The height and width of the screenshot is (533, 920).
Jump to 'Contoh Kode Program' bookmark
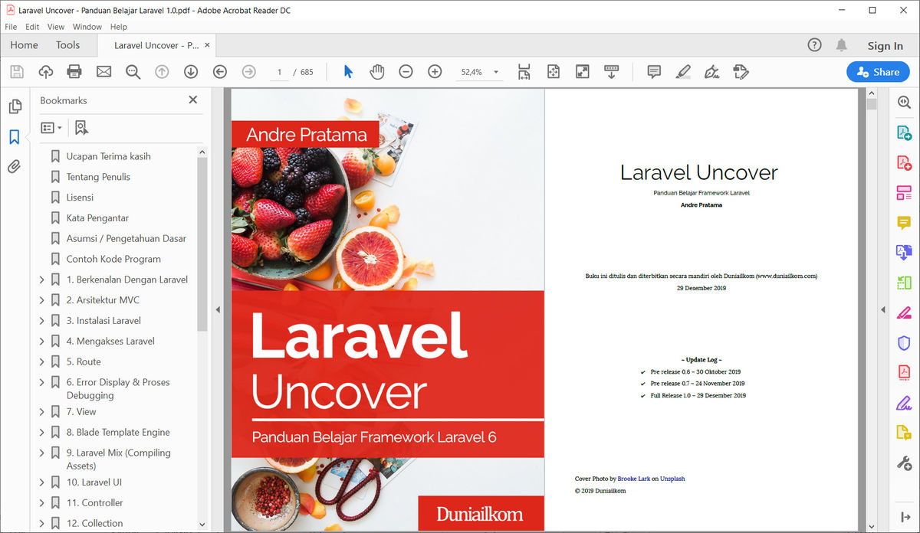[x=113, y=259]
